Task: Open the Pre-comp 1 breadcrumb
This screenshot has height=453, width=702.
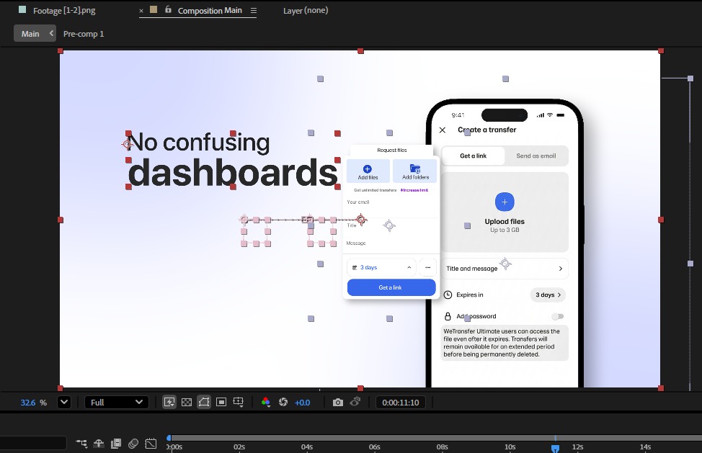Action: 84,34
